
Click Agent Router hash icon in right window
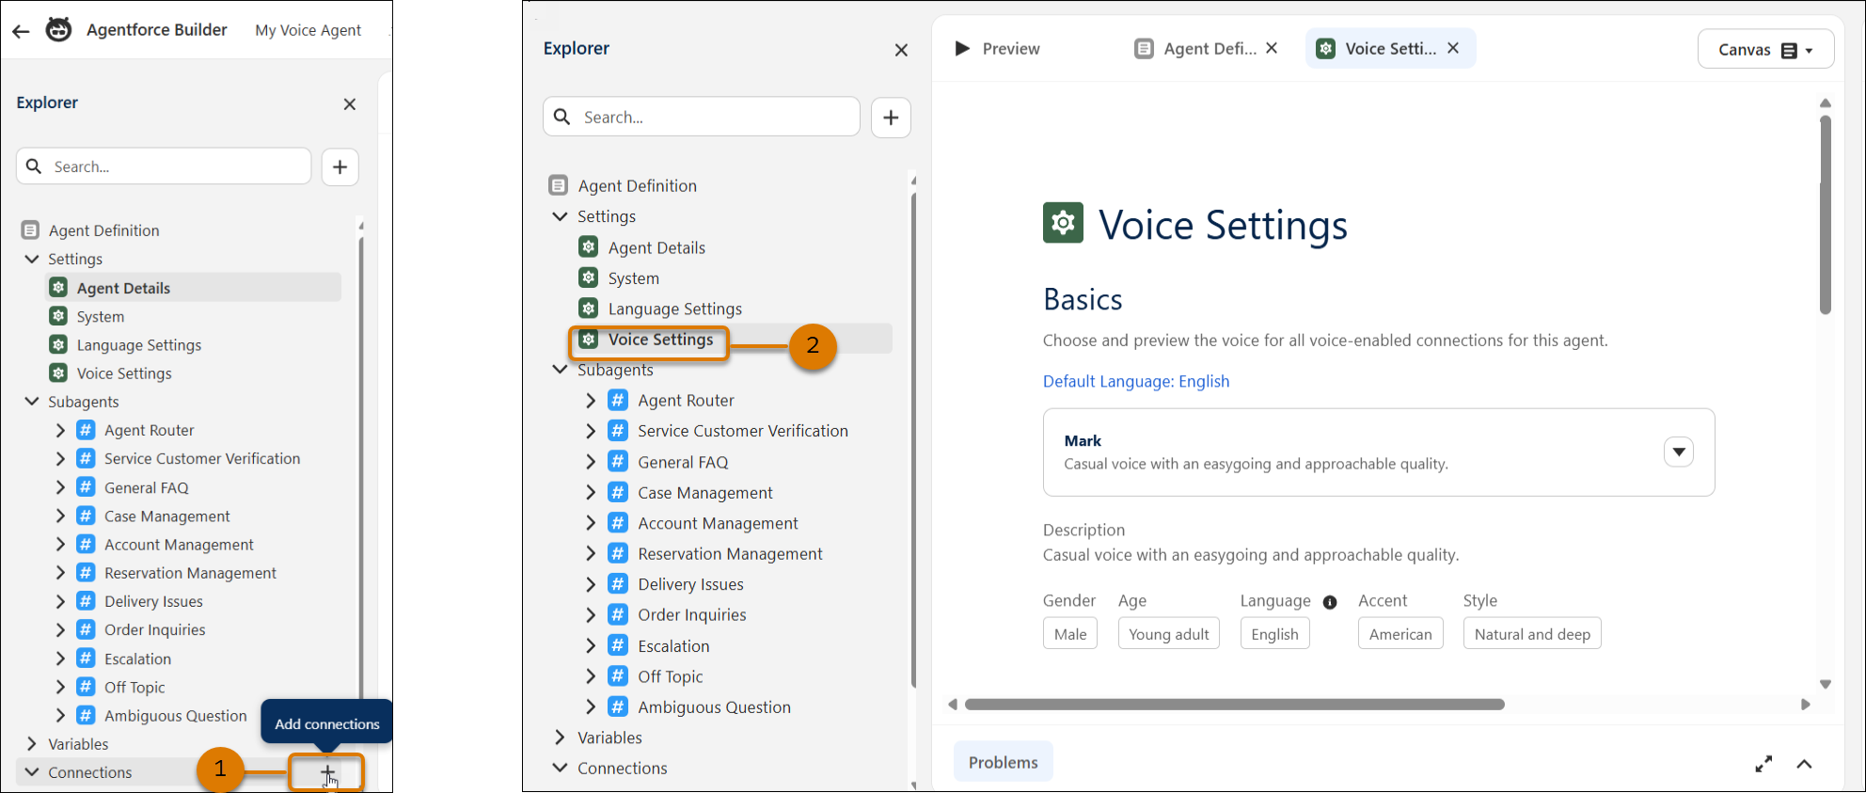618,400
